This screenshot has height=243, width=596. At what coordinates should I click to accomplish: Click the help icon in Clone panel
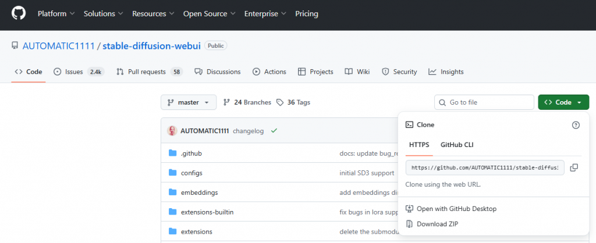tap(576, 124)
